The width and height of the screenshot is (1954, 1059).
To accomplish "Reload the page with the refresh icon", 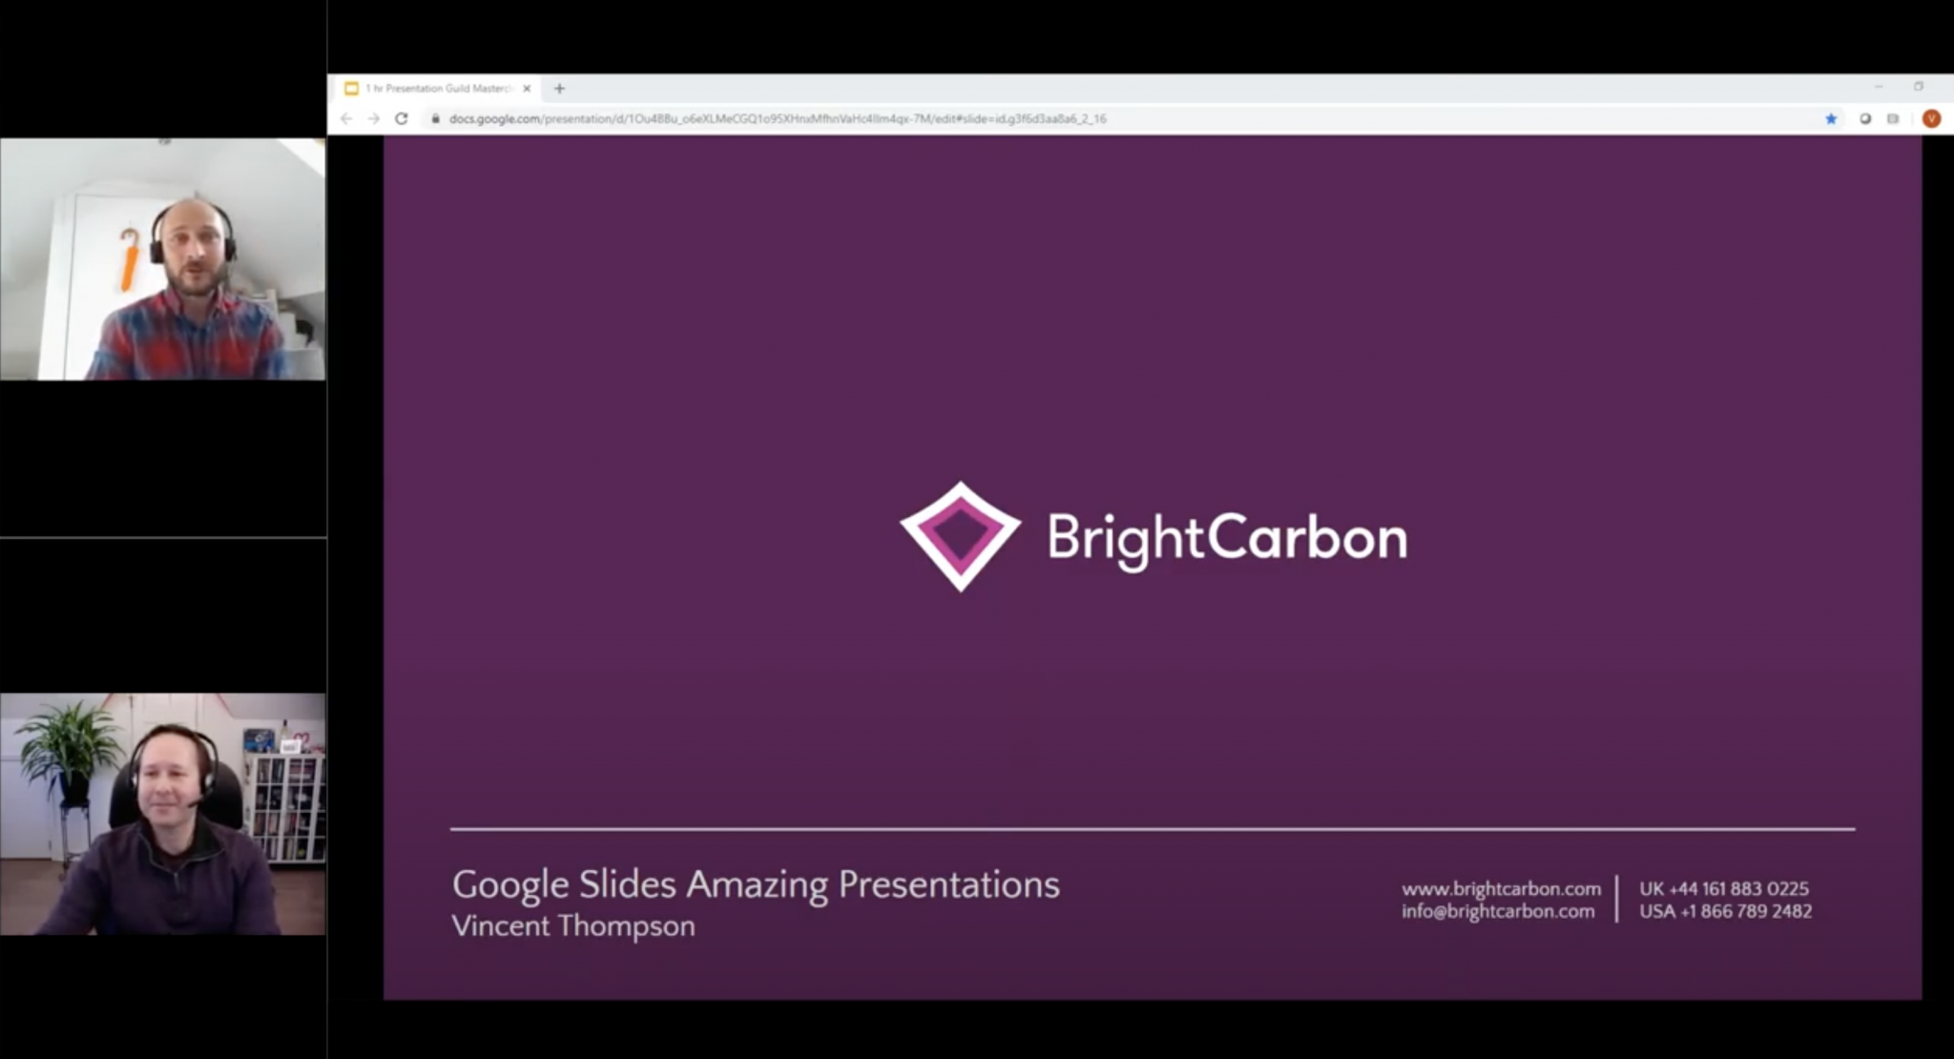I will [402, 118].
